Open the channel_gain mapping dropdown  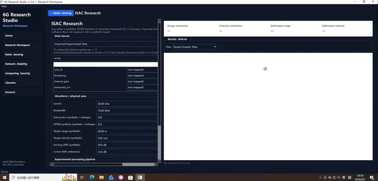coord(142,81)
